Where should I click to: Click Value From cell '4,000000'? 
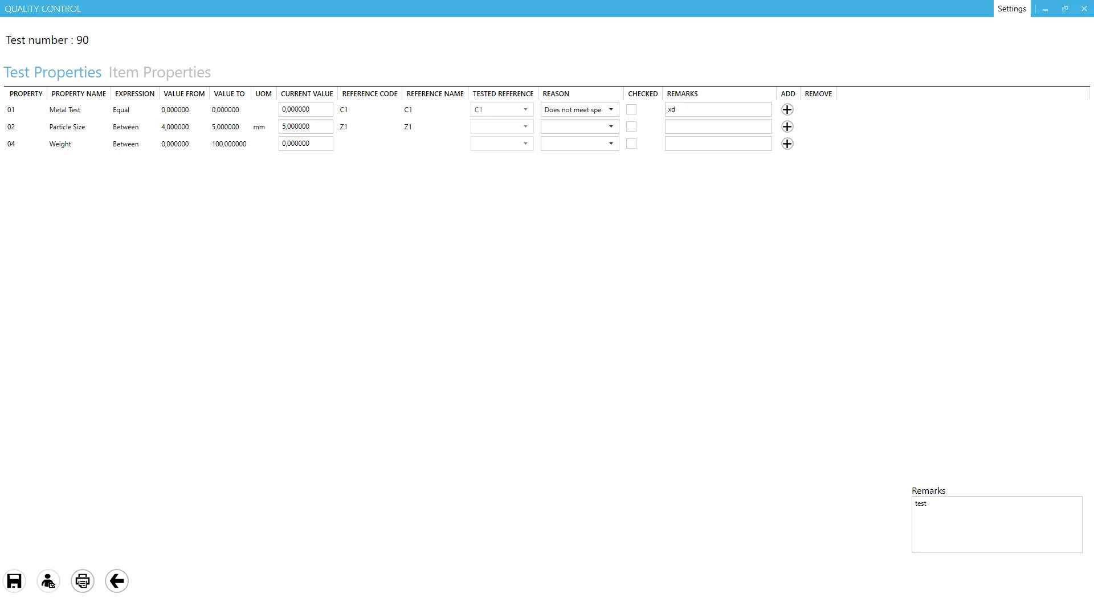(175, 127)
